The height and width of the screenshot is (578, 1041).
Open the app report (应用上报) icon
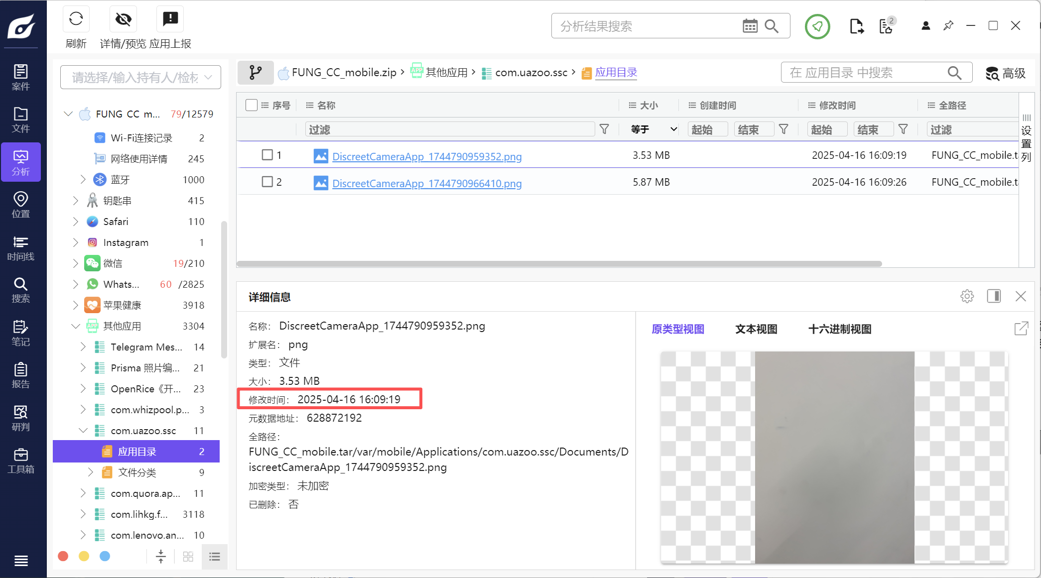coord(170,19)
